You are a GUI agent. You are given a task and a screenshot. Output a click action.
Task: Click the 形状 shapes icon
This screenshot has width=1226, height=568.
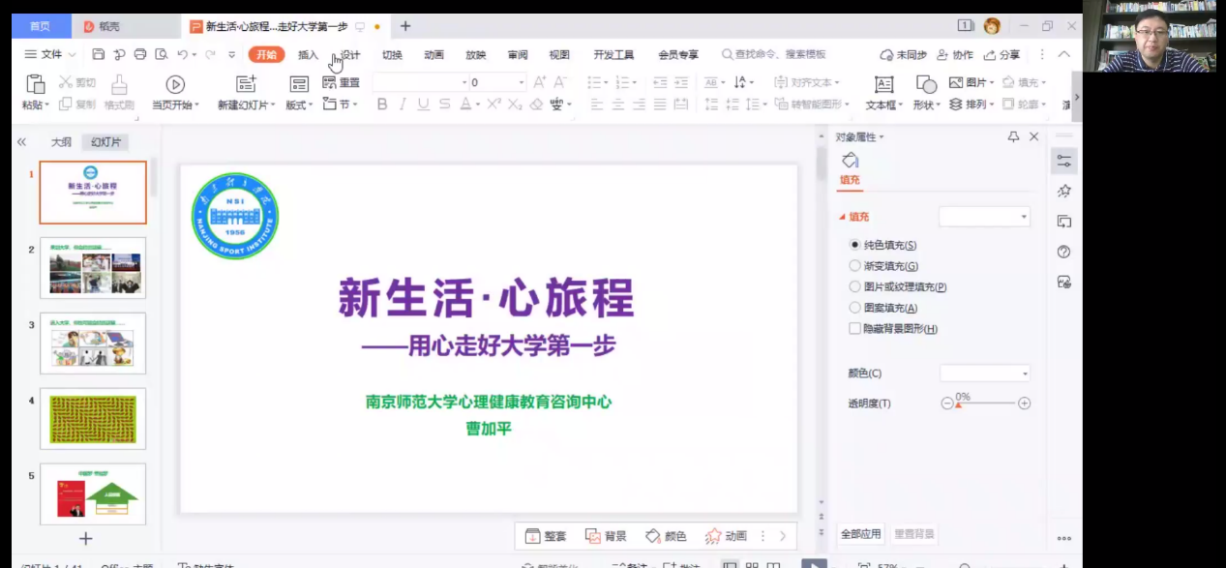(926, 84)
